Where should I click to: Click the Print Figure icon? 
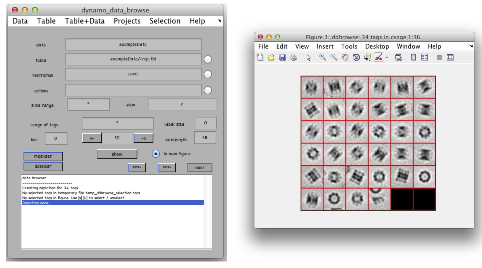point(293,57)
